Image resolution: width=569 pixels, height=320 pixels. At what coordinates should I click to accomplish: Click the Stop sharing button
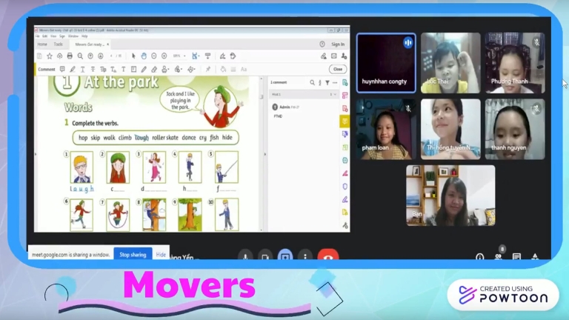133,254
